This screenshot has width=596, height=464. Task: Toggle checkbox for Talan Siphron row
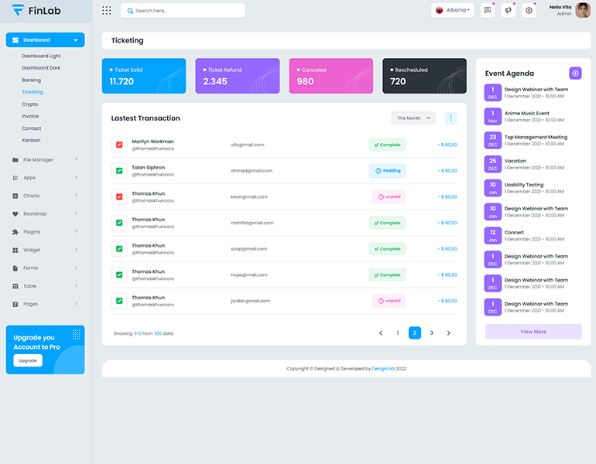(x=119, y=170)
